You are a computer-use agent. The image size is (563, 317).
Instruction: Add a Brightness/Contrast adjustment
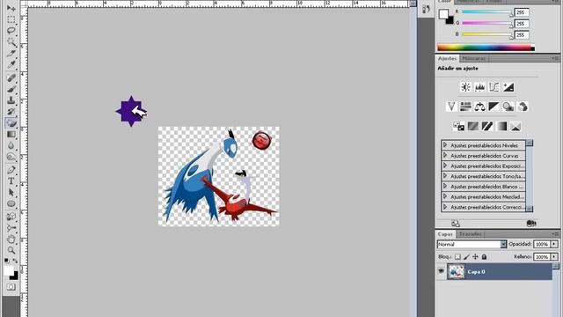tap(465, 87)
